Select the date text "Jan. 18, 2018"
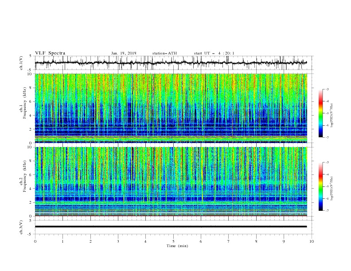Screen dimensions: 351x271 point(124,53)
